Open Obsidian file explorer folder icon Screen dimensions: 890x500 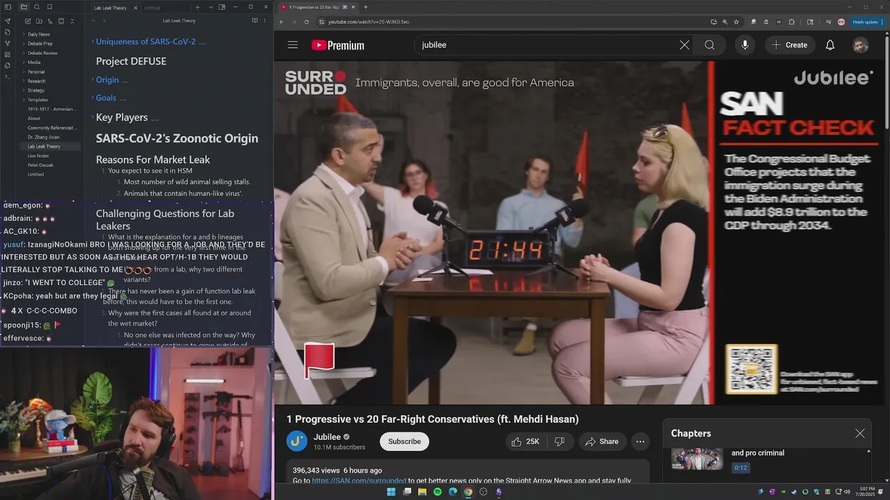(x=24, y=7)
